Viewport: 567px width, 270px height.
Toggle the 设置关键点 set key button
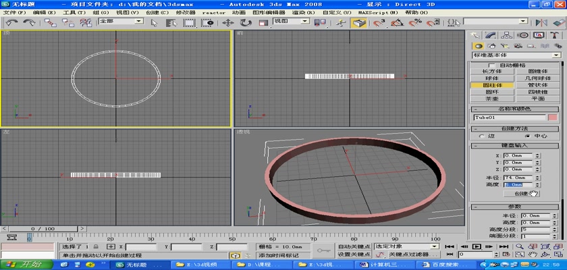(354, 254)
